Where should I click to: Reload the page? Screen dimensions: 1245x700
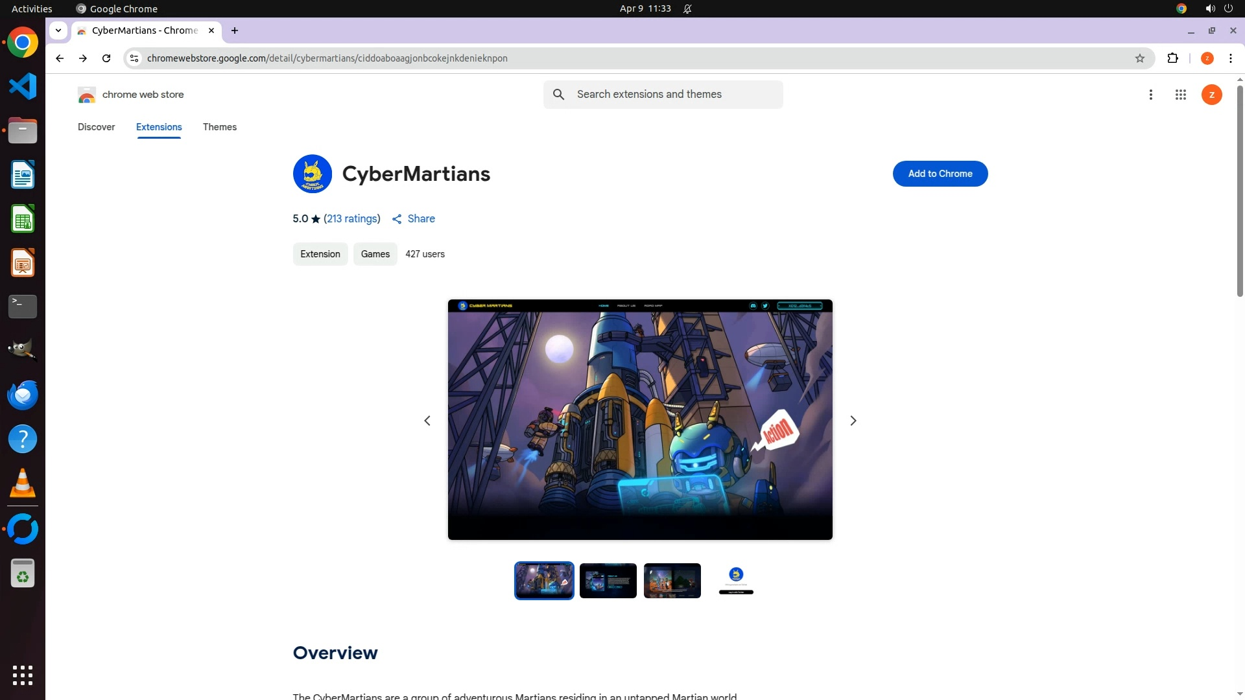[106, 58]
